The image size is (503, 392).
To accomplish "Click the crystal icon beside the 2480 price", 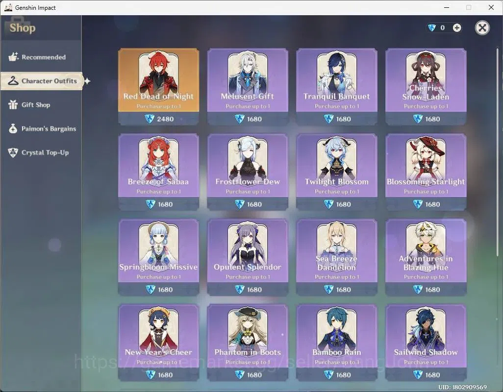I will tap(150, 119).
